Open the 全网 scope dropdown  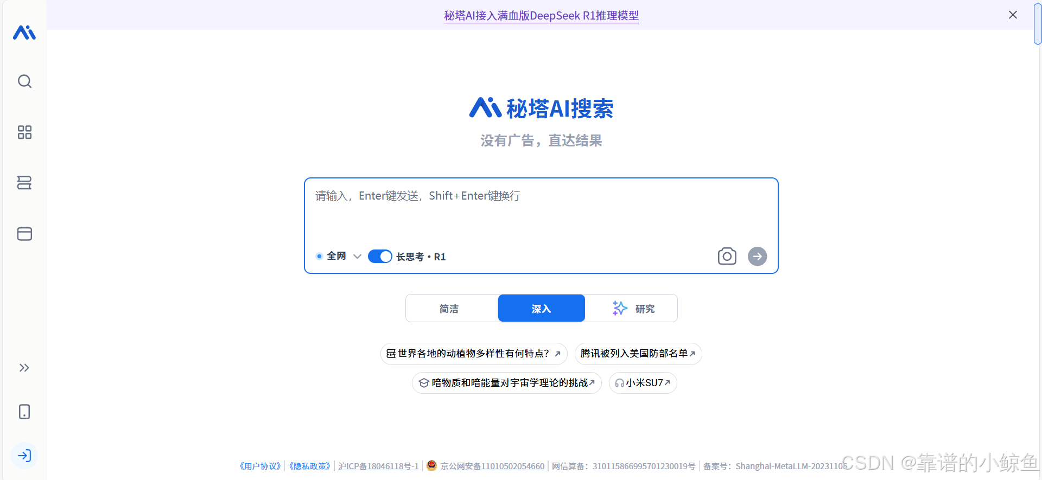coord(339,256)
